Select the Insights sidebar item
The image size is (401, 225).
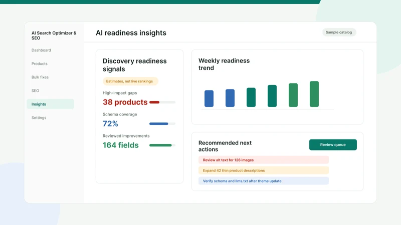pos(51,104)
